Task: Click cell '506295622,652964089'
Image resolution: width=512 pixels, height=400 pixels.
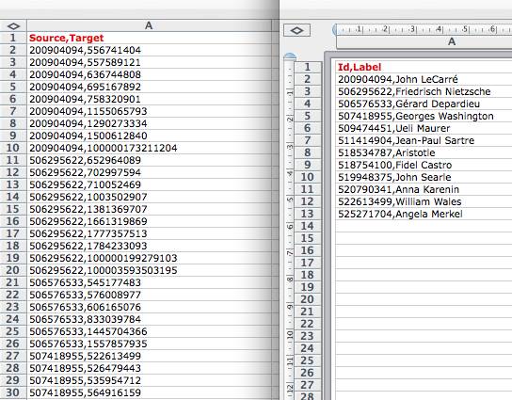Action: click(x=149, y=160)
